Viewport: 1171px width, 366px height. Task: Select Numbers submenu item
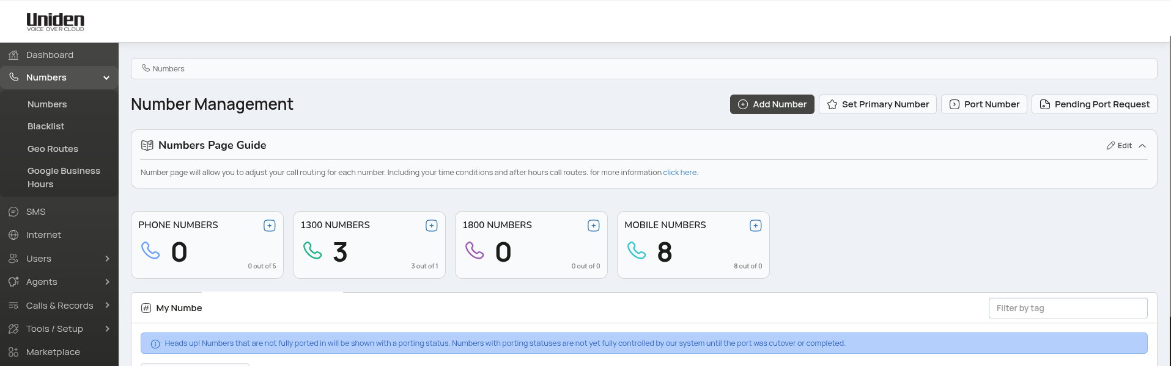[x=47, y=104]
